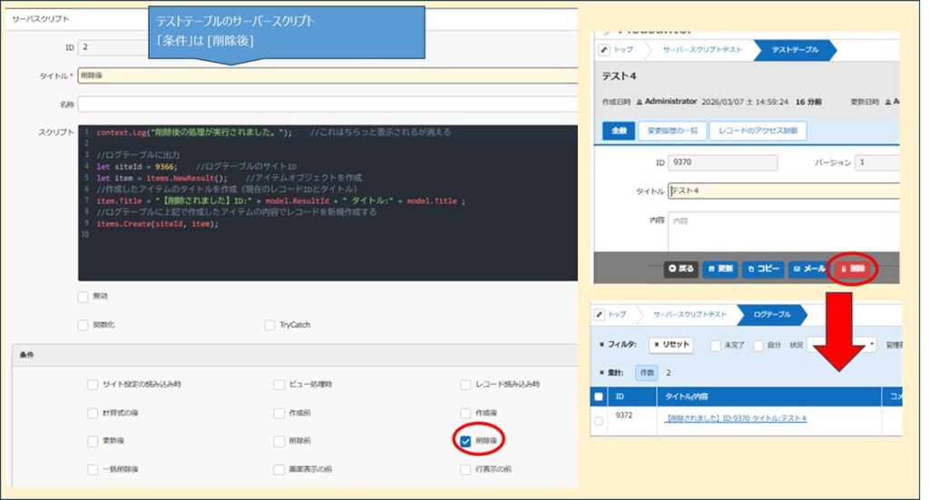929x500 pixels.
Task: Click the タイトル field containing 削除後
Action: [327, 75]
